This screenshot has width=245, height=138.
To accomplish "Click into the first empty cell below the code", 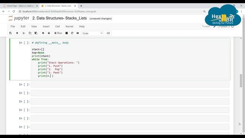I will 130,85.
